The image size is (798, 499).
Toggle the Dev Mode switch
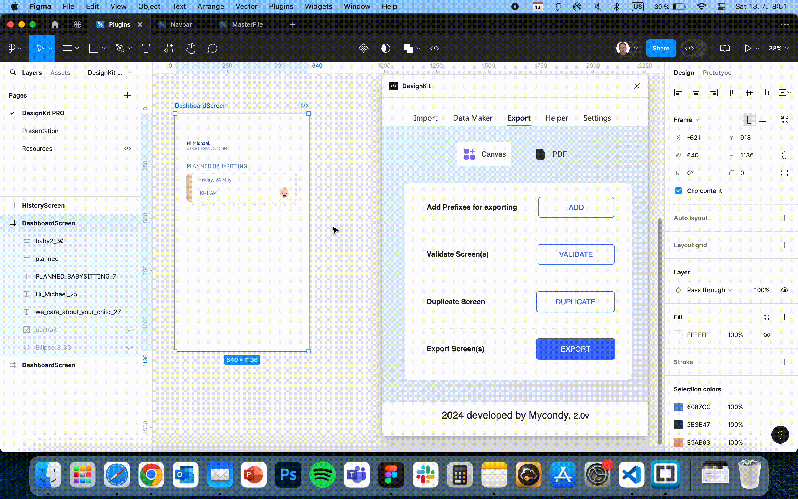[694, 49]
